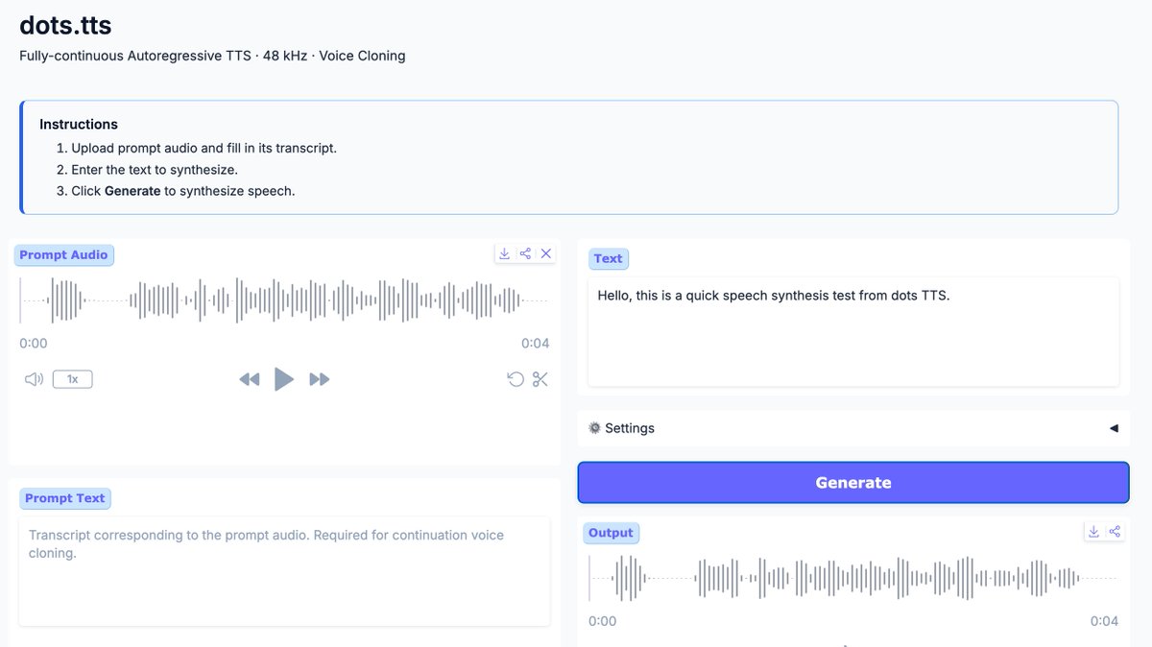Expand the Settings section
The image size is (1152, 647).
click(x=853, y=428)
